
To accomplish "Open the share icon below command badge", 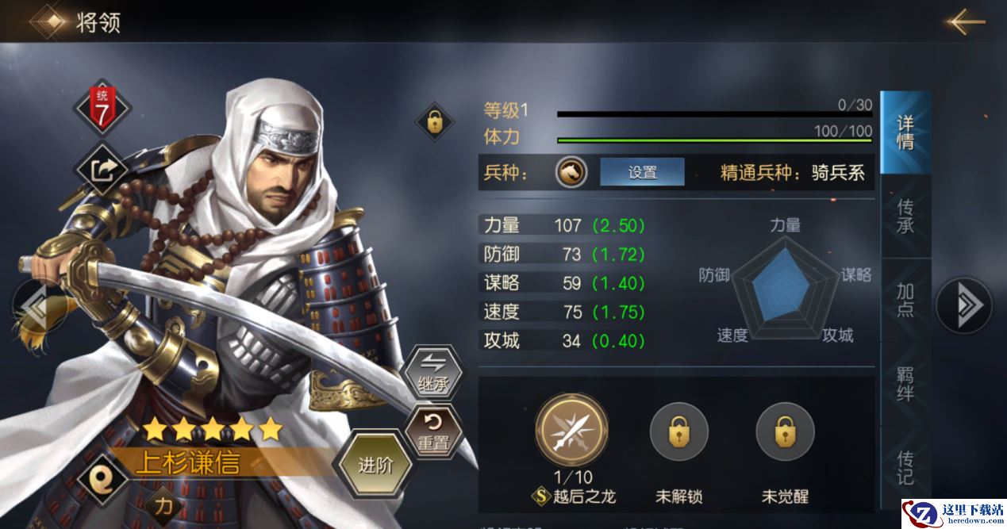I will point(100,168).
